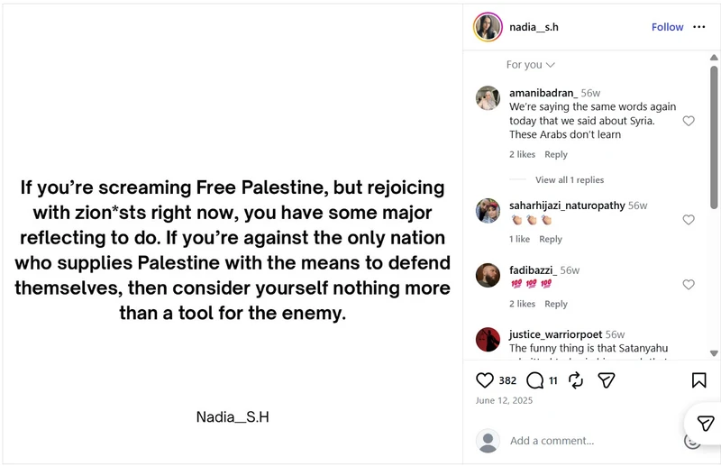Viewport: 721px width, 466px height.
Task: Open comments via speech bubble icon
Action: [534, 380]
